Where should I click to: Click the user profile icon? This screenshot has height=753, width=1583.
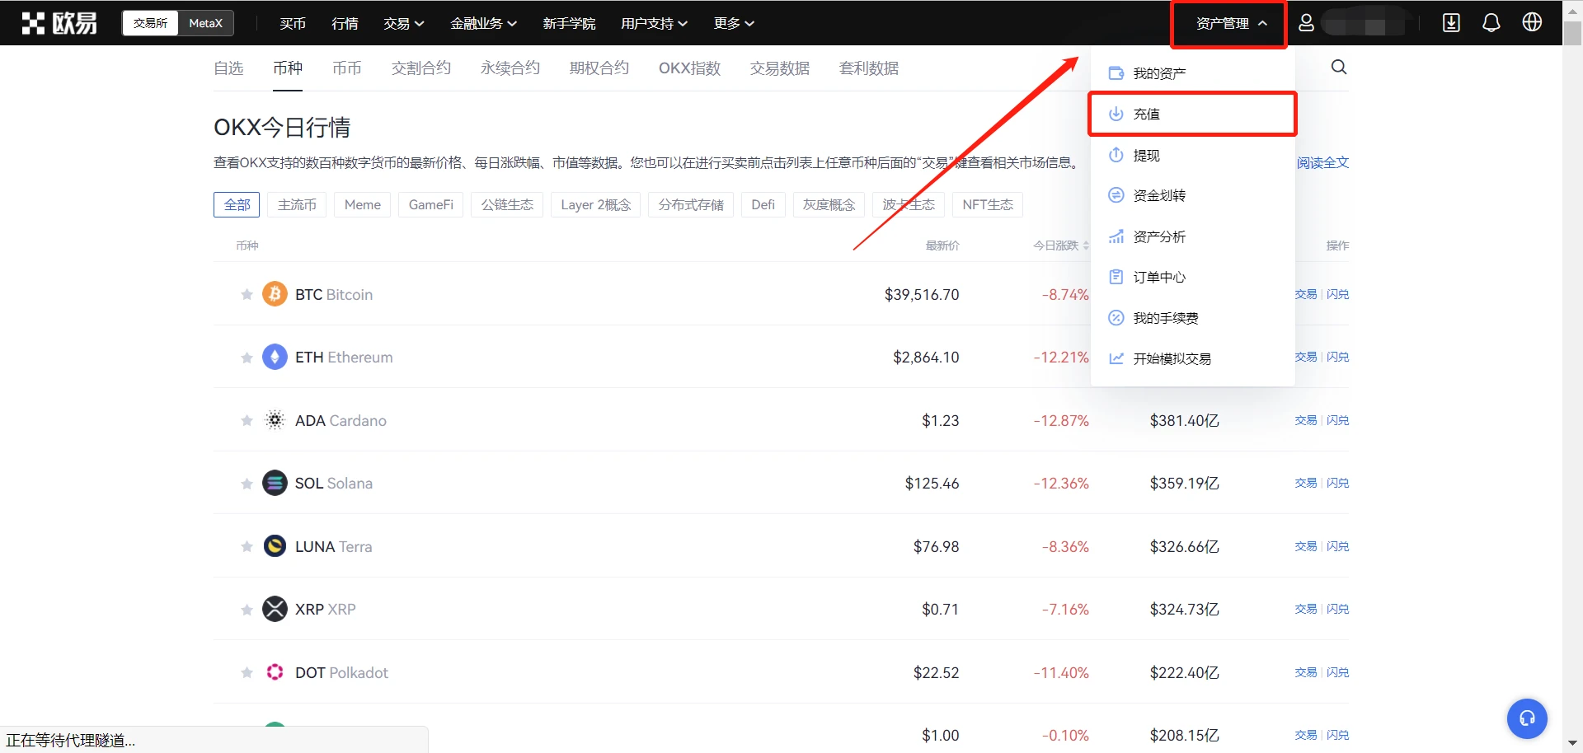pos(1306,23)
